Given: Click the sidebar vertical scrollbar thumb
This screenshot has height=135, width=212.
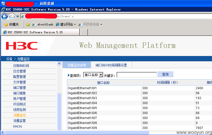Looking at the screenshot, I should click(x=59, y=112).
